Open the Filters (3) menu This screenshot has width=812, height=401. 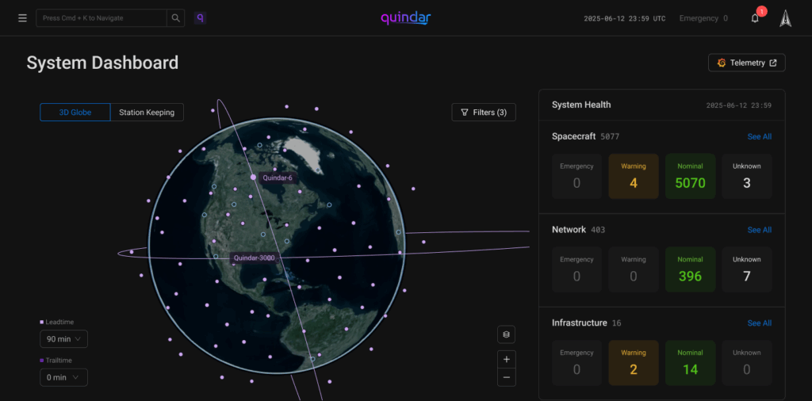click(x=484, y=113)
